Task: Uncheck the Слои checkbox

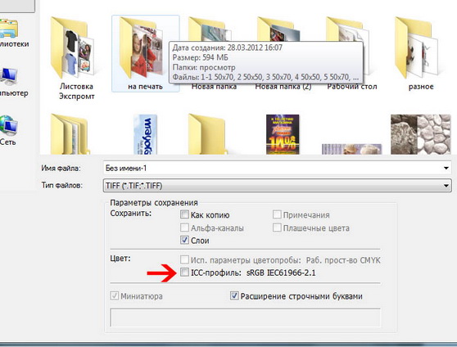Action: pyautogui.click(x=184, y=240)
